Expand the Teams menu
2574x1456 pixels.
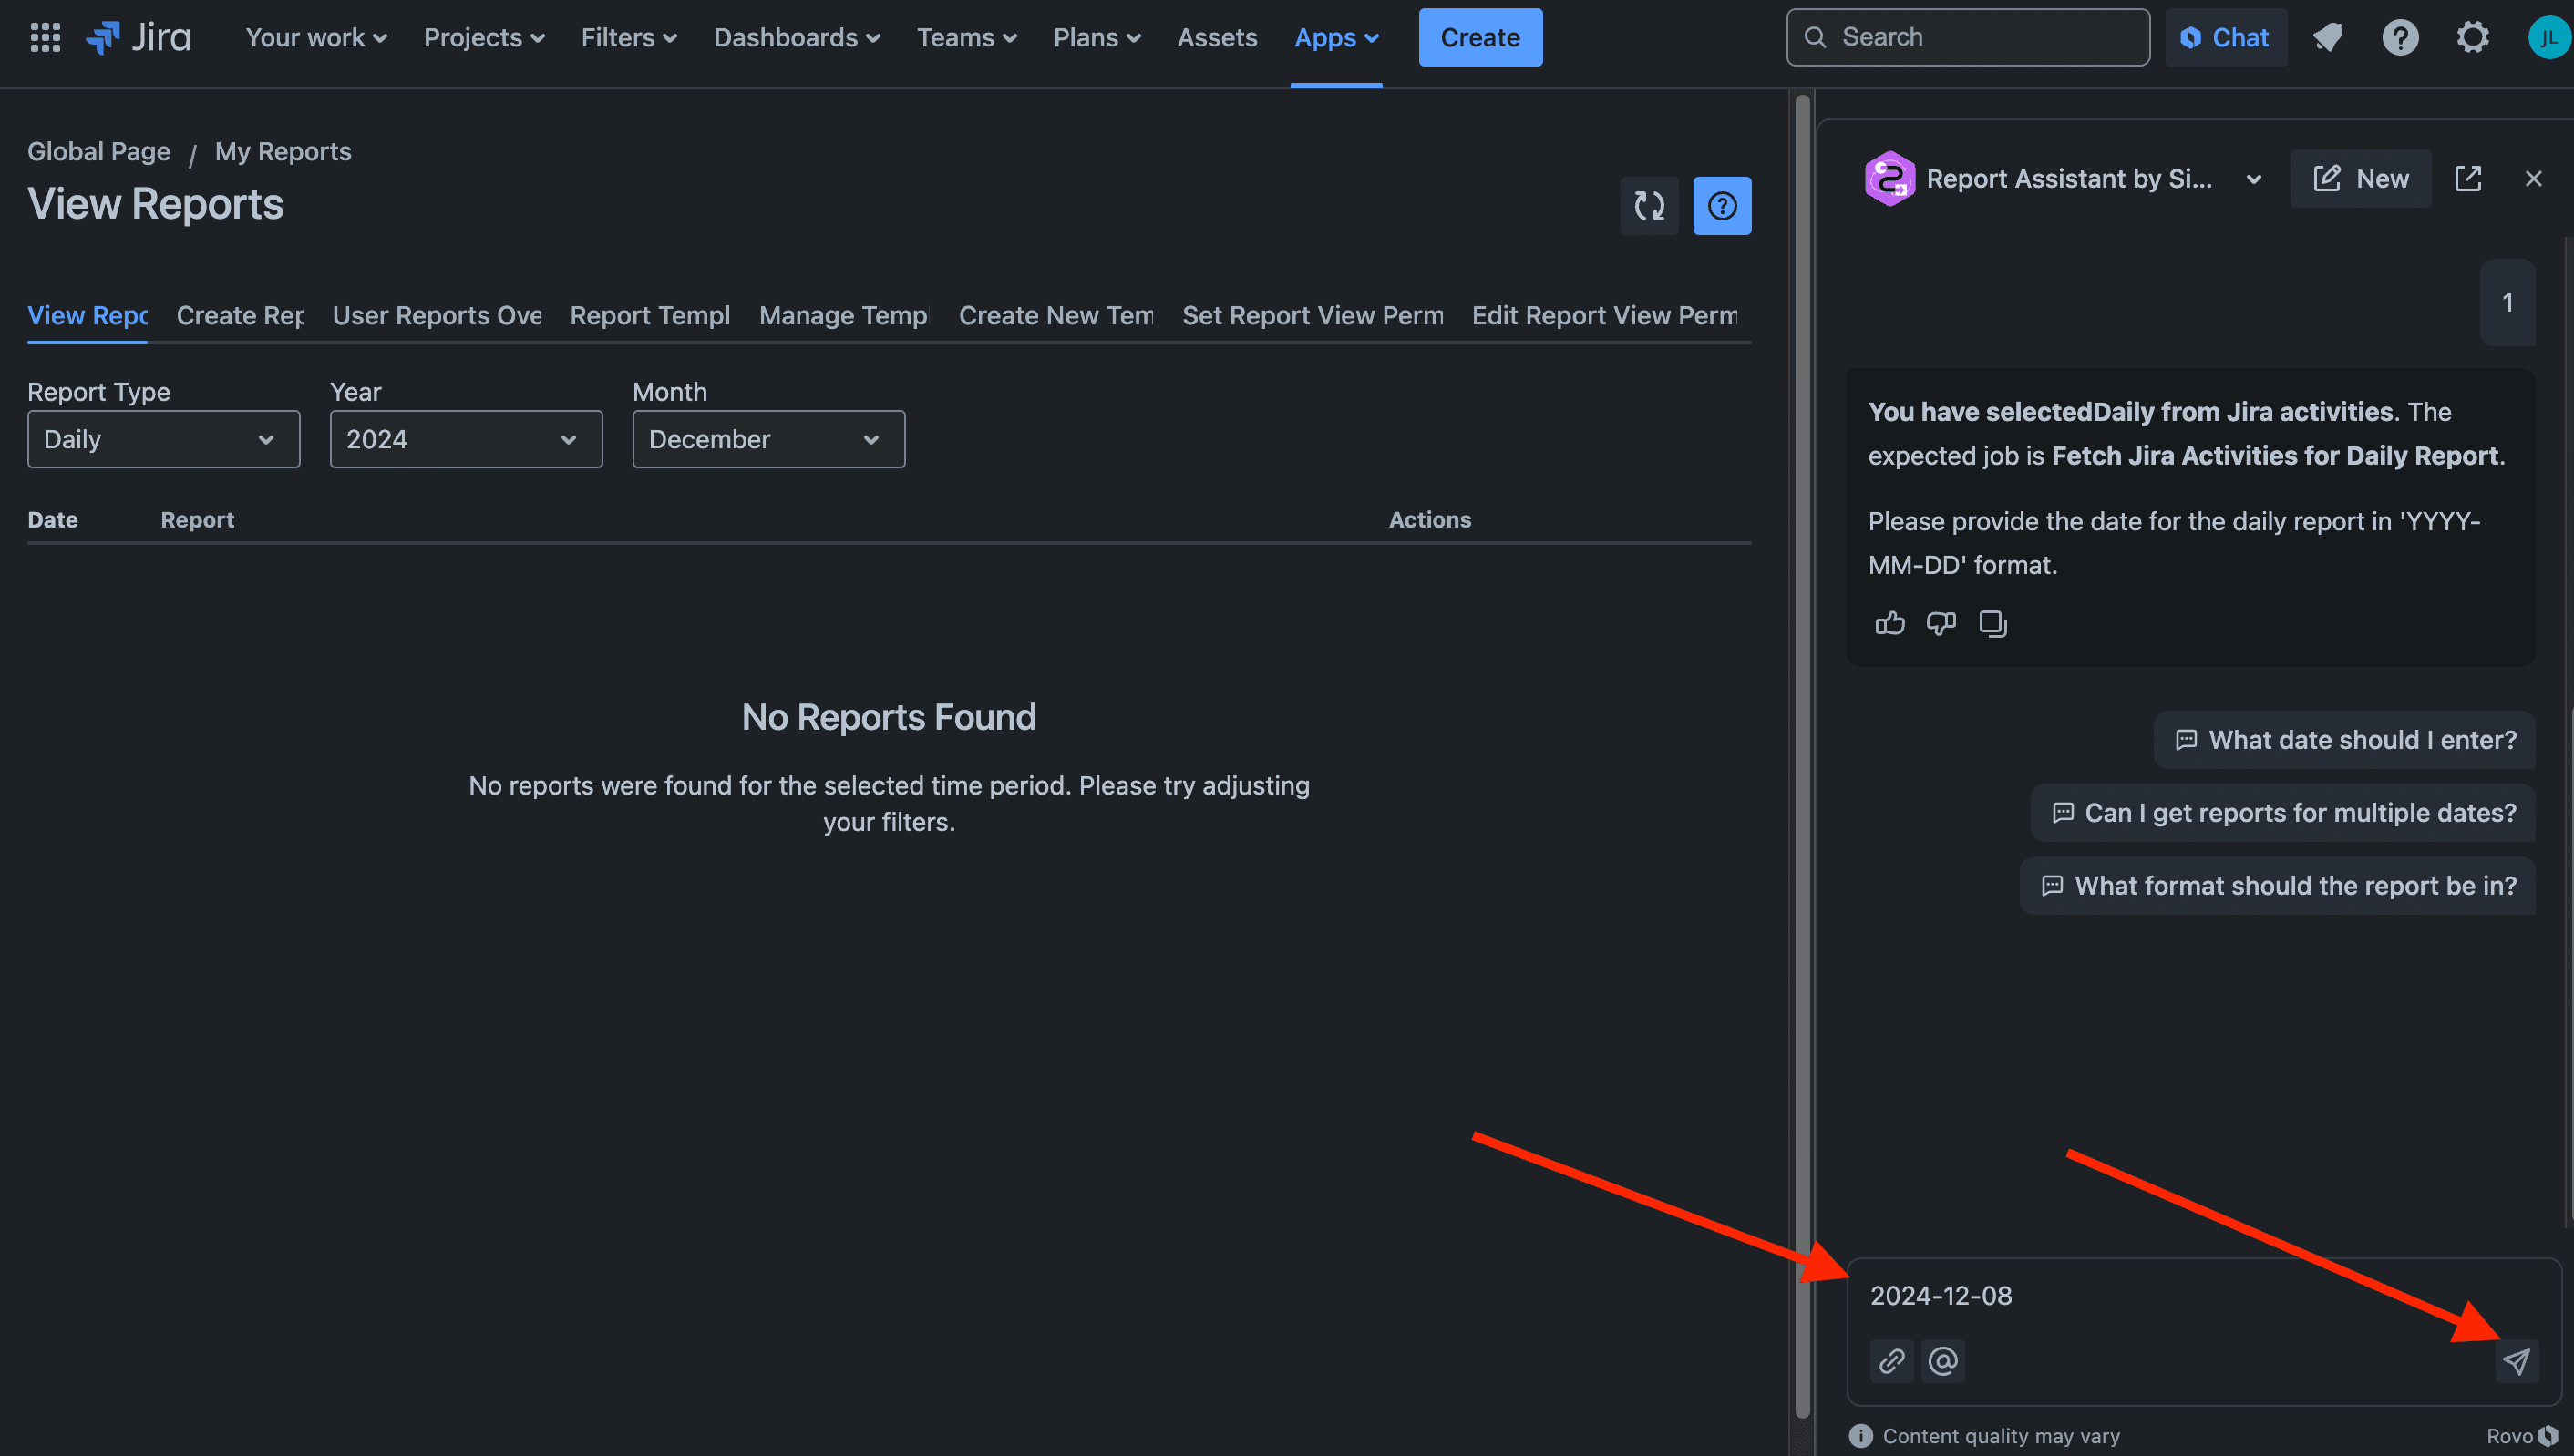pyautogui.click(x=967, y=37)
